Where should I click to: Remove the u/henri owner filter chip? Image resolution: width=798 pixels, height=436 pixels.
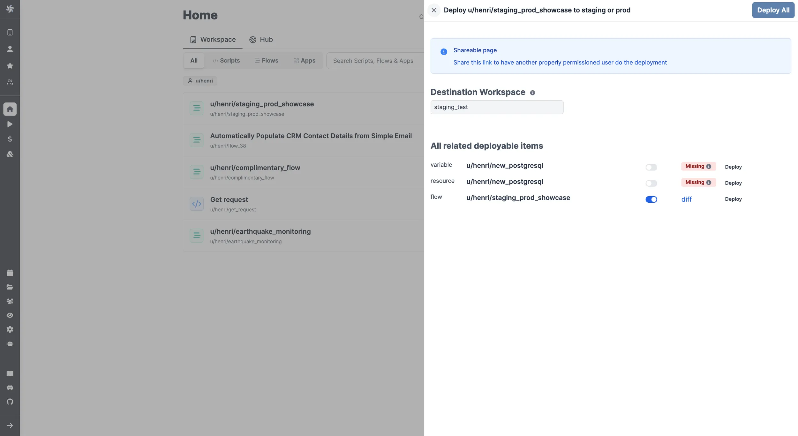tap(200, 81)
